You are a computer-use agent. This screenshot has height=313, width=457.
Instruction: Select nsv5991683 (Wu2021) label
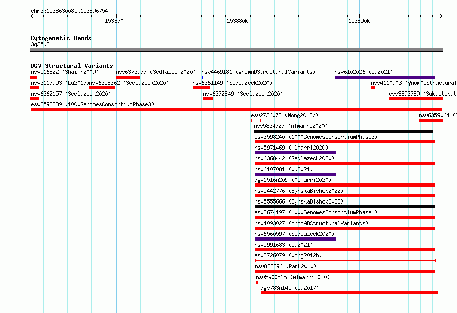283,245
